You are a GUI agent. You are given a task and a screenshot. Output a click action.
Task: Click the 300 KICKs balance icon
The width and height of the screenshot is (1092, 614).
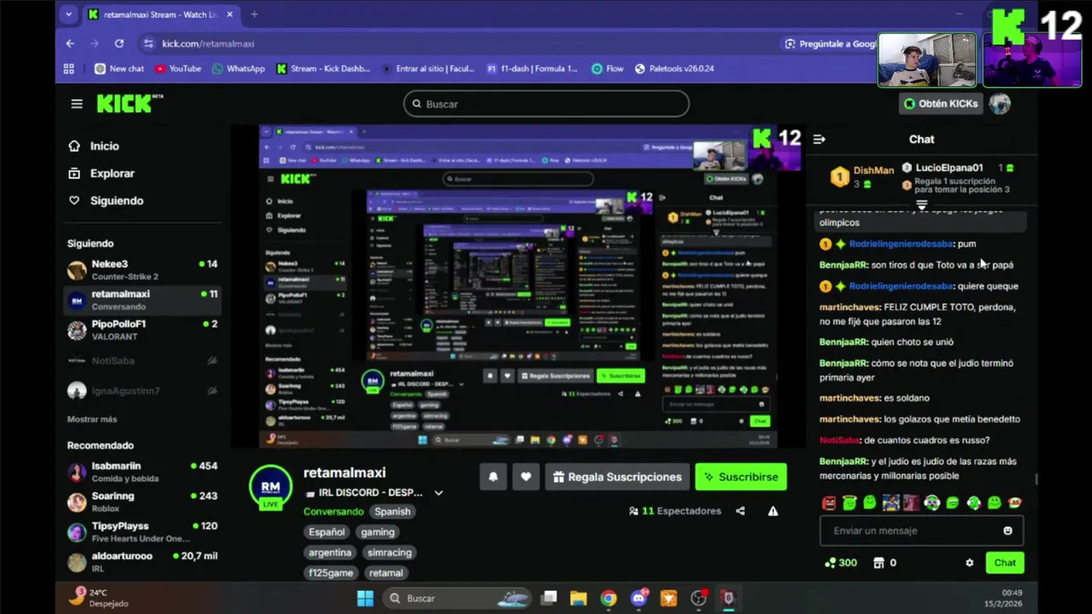pos(840,563)
